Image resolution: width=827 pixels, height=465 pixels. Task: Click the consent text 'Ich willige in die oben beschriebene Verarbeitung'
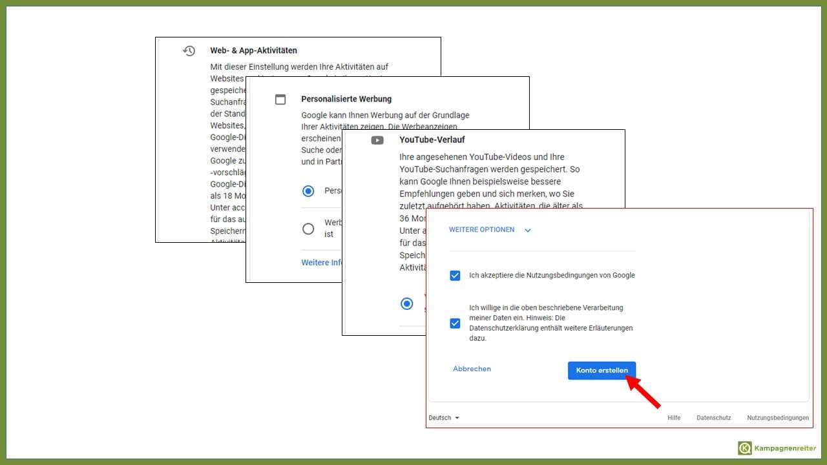pos(547,308)
